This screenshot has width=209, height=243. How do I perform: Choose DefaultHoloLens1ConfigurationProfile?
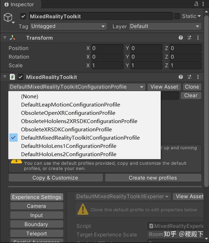[84, 146]
